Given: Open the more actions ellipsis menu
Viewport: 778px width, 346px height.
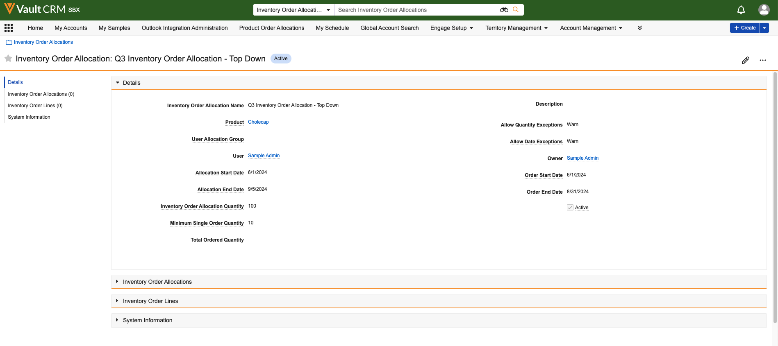Looking at the screenshot, I should coord(762,60).
